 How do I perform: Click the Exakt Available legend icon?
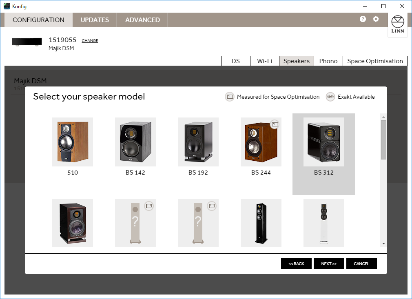pos(330,97)
